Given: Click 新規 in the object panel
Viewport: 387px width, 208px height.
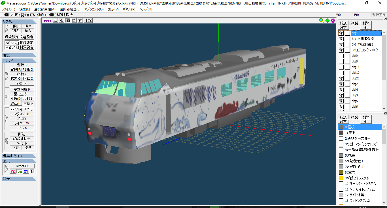Looking at the screenshot, I should click(x=343, y=23).
